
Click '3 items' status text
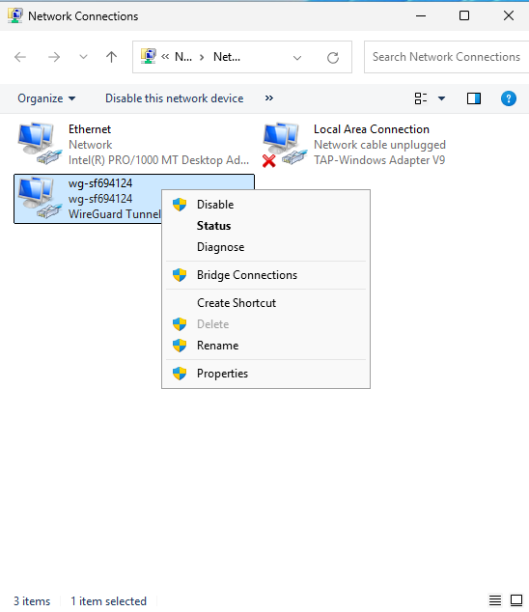(32, 601)
